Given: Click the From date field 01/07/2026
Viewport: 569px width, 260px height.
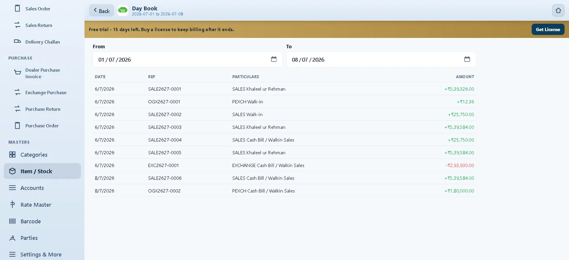Looking at the screenshot, I should [188, 59].
